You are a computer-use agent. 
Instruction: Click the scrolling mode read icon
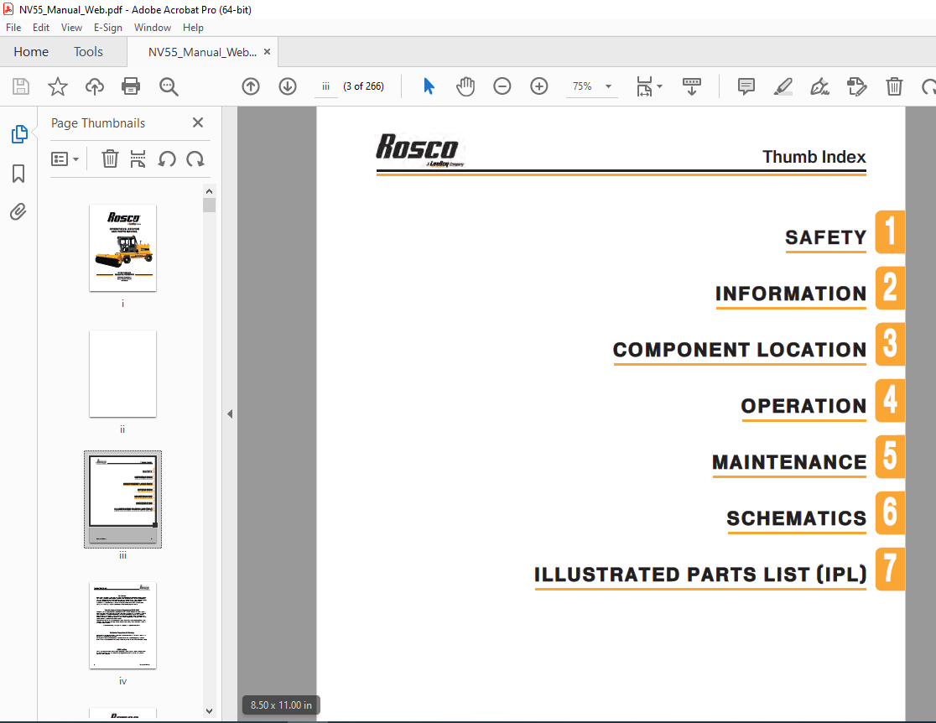(692, 86)
